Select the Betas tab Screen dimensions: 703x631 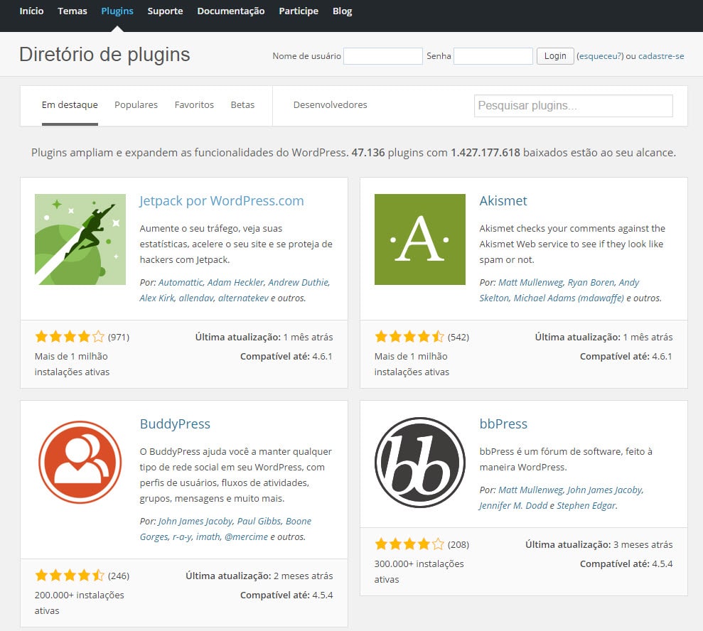[x=242, y=104]
